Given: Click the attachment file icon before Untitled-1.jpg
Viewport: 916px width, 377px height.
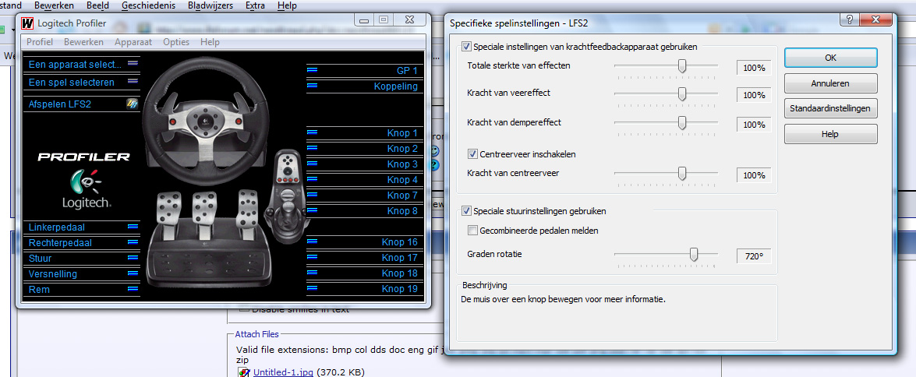Looking at the screenshot, I should pos(243,372).
